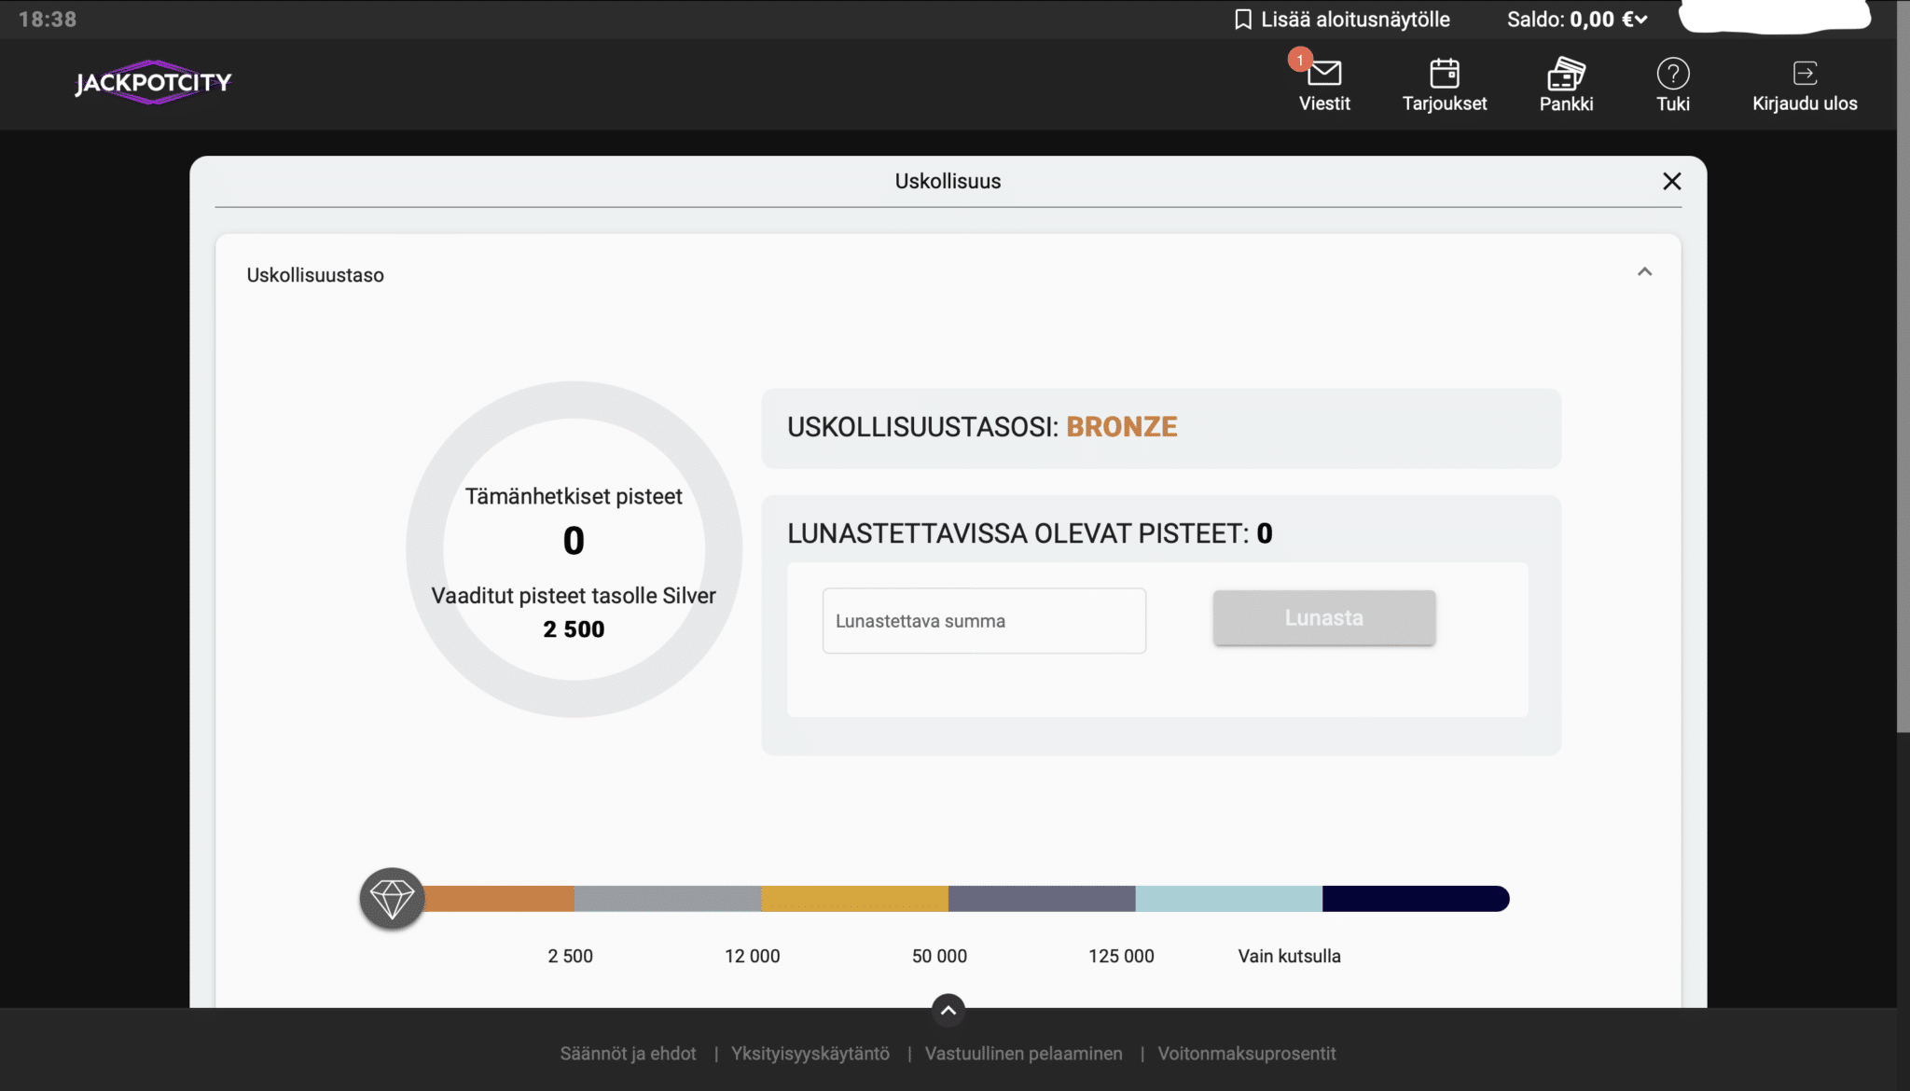This screenshot has width=1910, height=1091.
Task: Click the 12 000 threshold label
Action: pos(753,956)
